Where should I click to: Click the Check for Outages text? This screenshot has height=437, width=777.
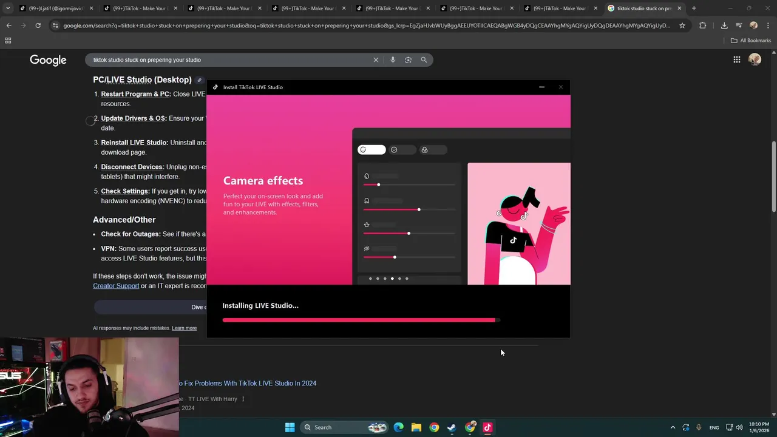tap(131, 234)
